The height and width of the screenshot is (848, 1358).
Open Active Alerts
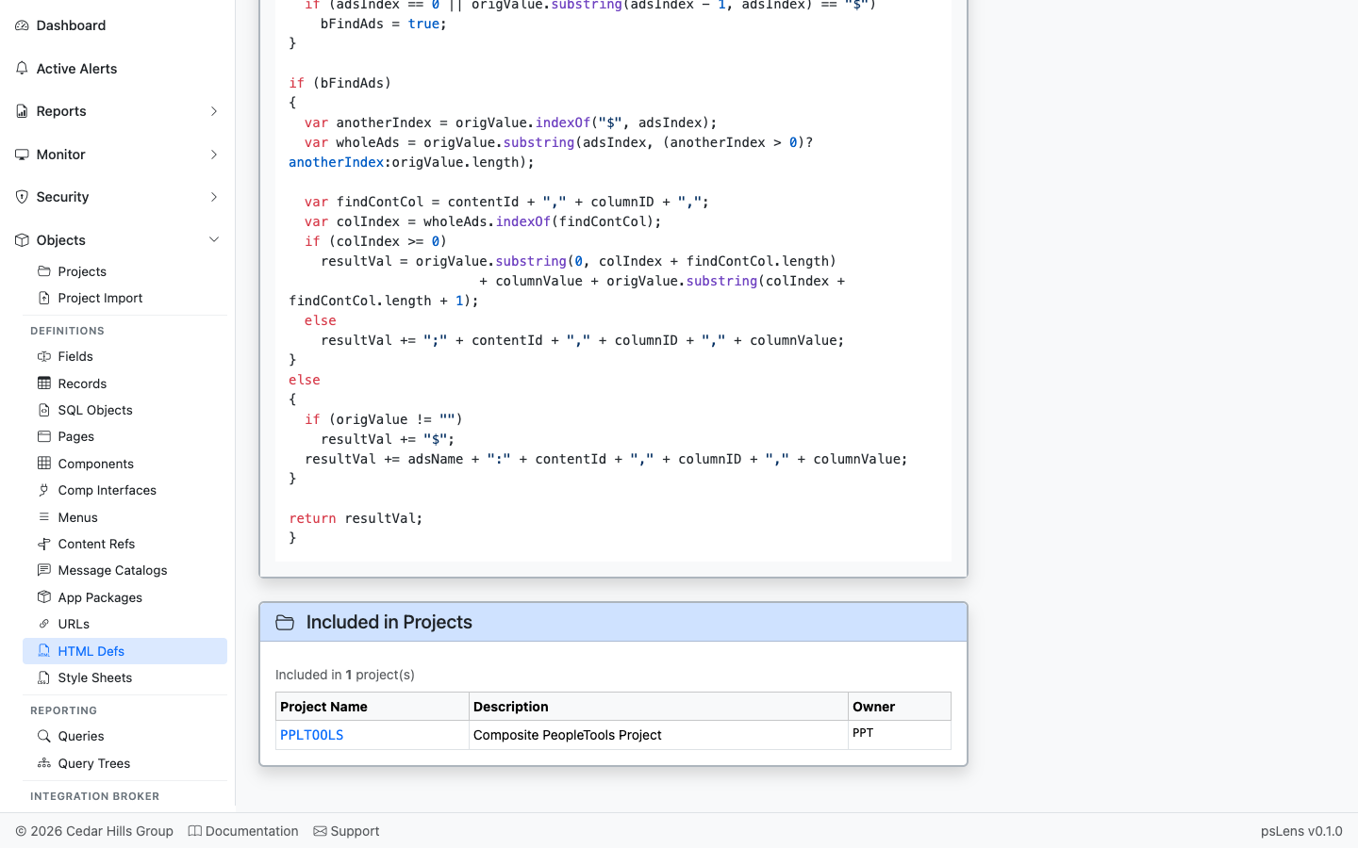[x=76, y=69]
